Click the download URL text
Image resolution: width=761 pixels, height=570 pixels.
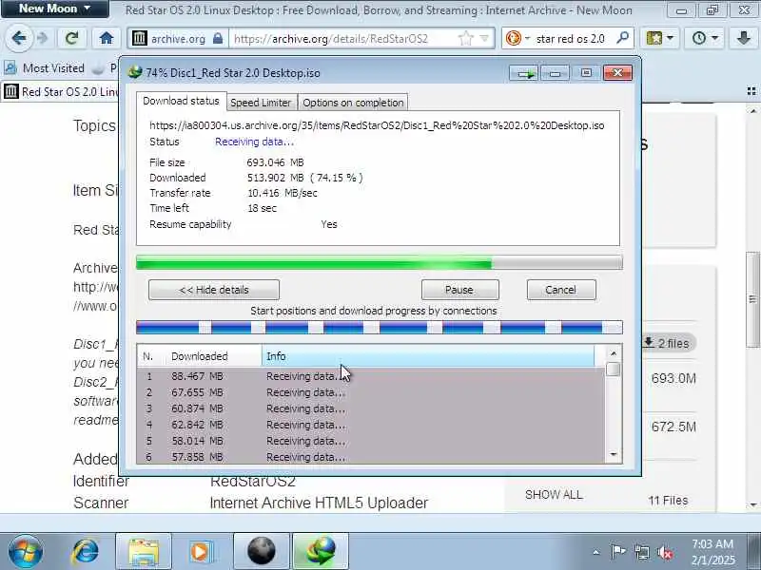tap(377, 125)
